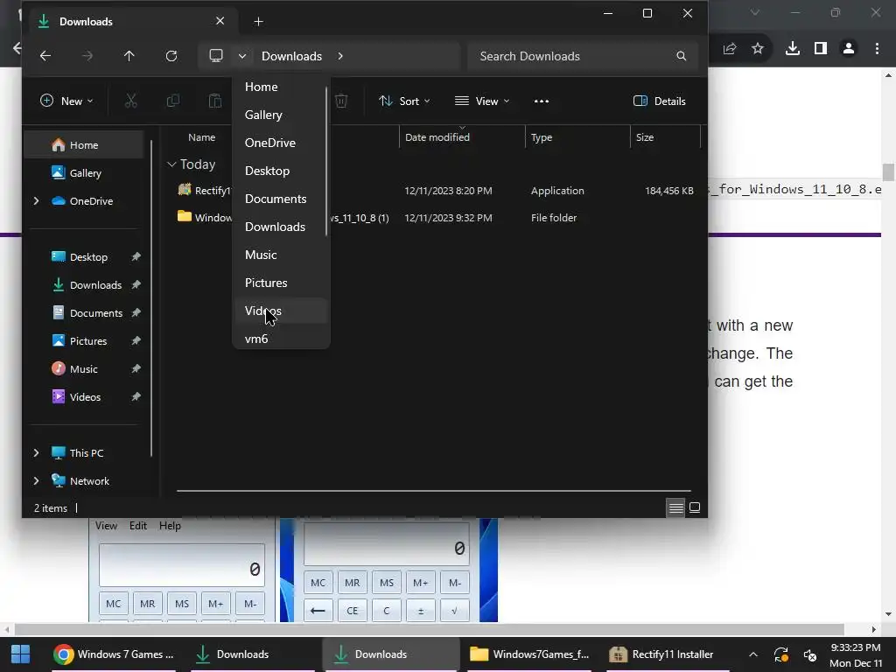
Task: Click the Up one level arrow
Action: coord(129,56)
